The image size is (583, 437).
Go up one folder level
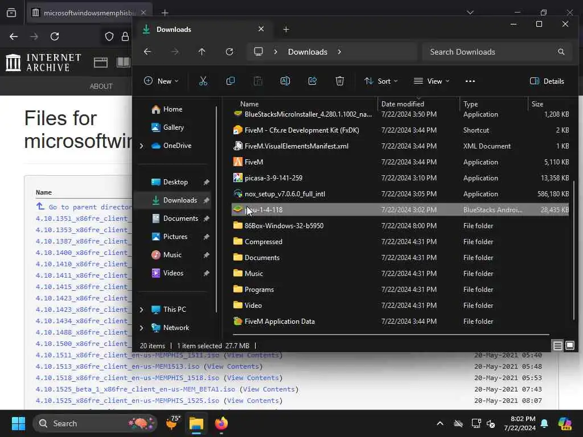(x=202, y=52)
